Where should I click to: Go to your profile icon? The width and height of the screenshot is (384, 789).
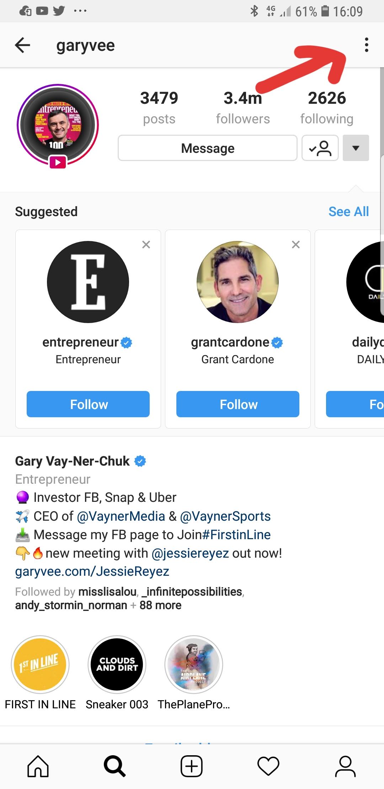(x=345, y=766)
